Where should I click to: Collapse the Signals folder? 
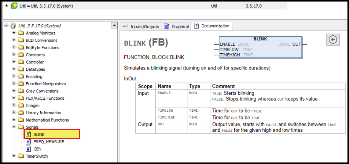14,127
